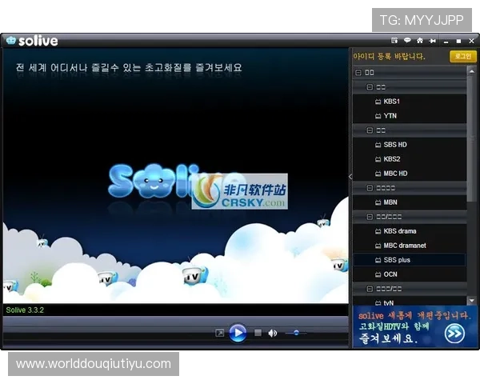Select the SBS plus channel
Screen dimensions: 480x384
pos(410,260)
